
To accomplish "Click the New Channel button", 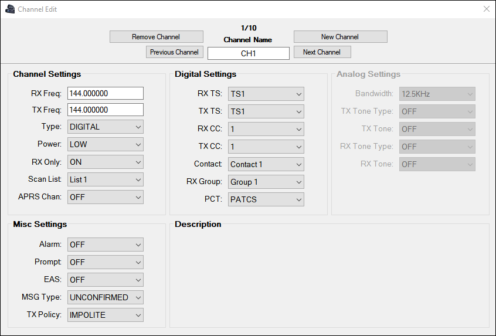I will pyautogui.click(x=340, y=37).
